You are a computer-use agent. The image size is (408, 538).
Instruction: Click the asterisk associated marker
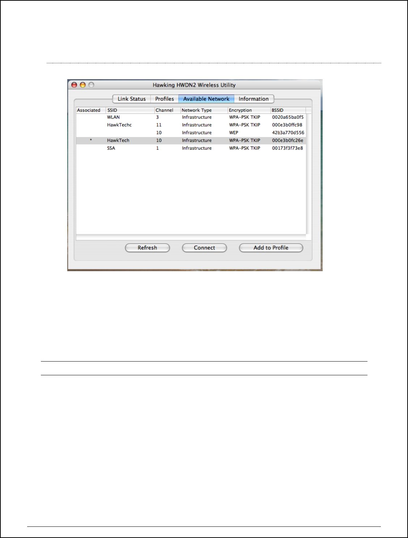pos(91,140)
